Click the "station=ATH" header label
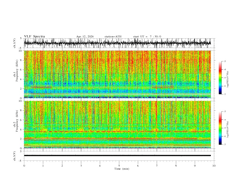 point(113,36)
